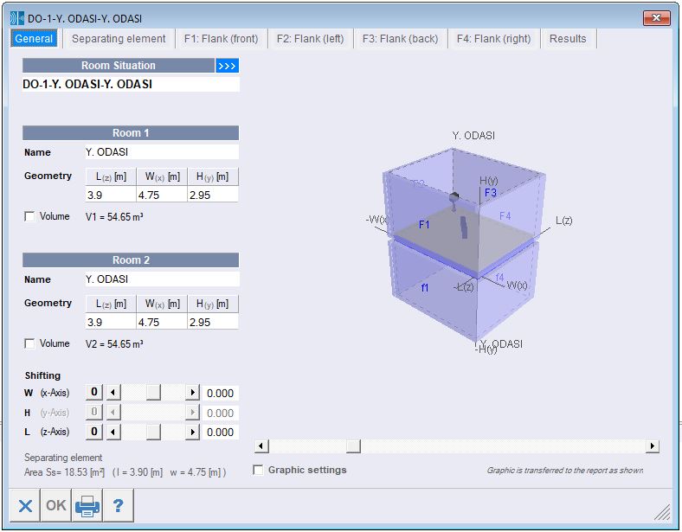The width and height of the screenshot is (682, 532).
Task: Switch to the Separating element tab
Action: coord(119,39)
